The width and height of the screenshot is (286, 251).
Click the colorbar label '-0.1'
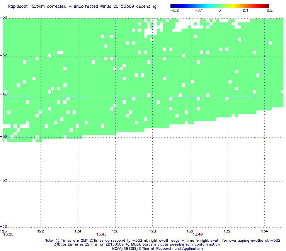198,10
